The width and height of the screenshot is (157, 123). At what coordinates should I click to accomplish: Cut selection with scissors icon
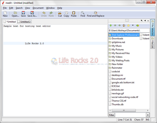pyautogui.click(x=60, y=14)
